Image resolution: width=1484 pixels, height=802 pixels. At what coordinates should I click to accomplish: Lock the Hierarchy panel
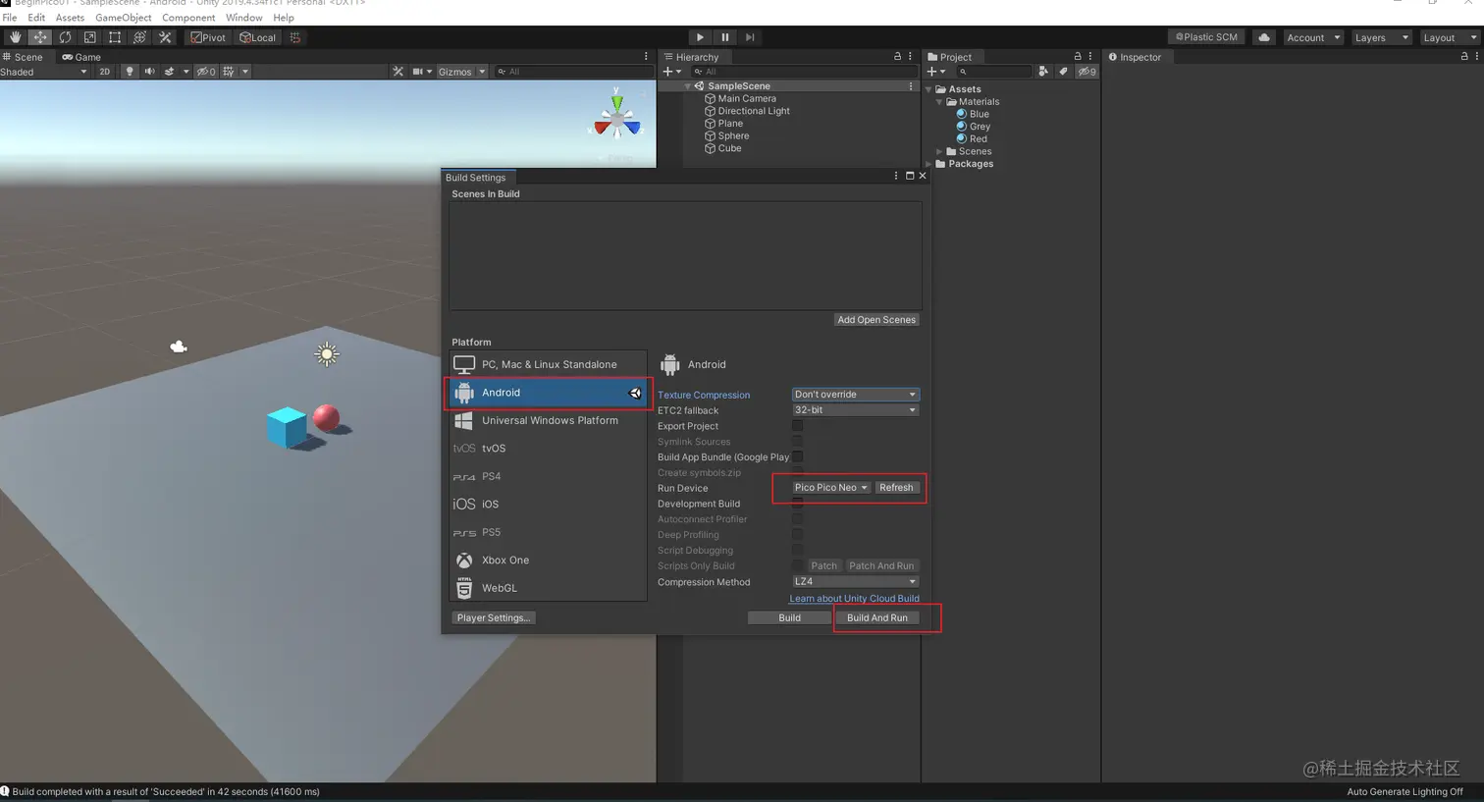897,57
